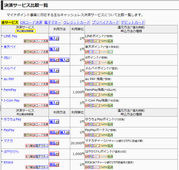This screenshot has height=170, width=179.
Task: Open the メルペイ service link
Action: pyautogui.click(x=10, y=68)
